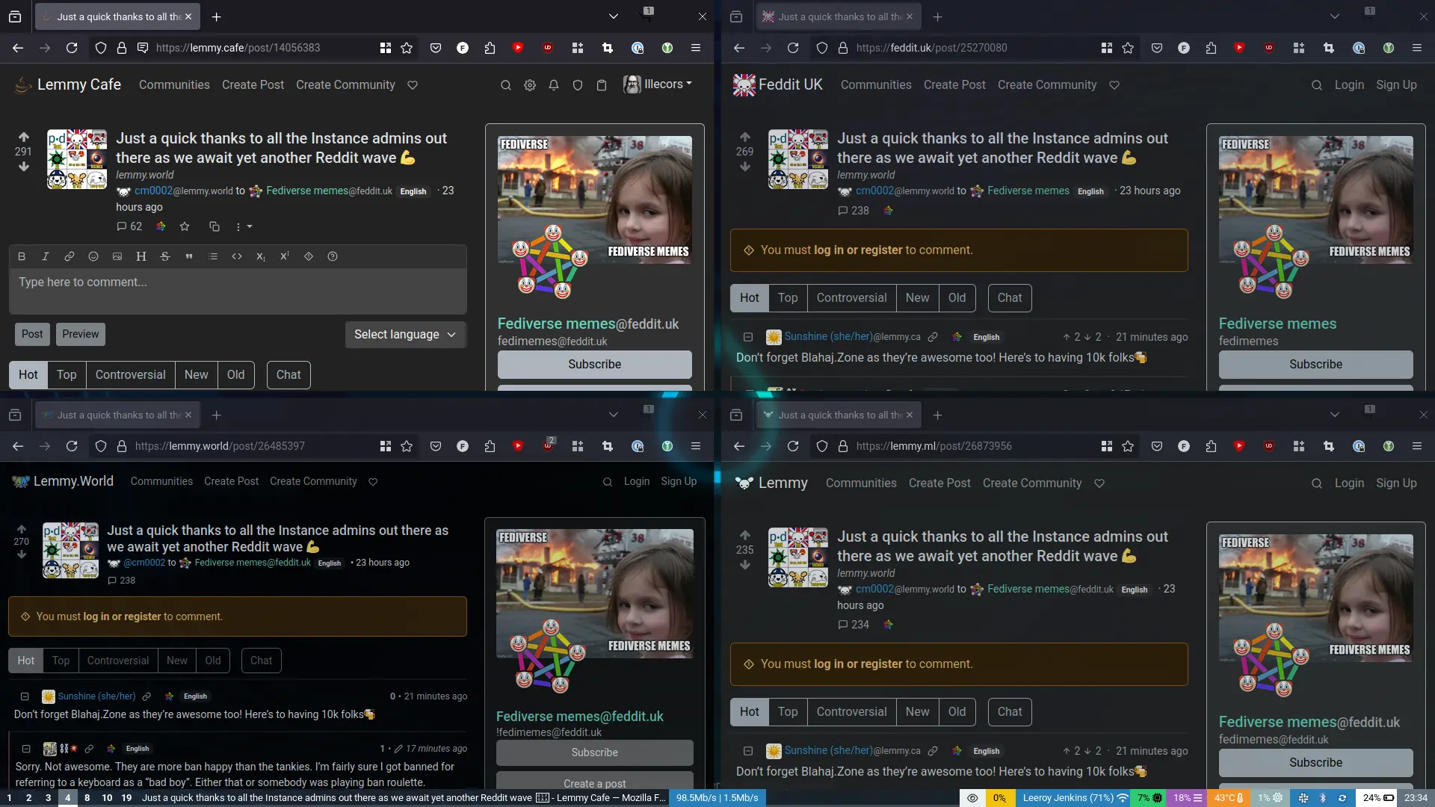This screenshot has height=807, width=1435.
Task: Save the Lemmy Cafe post with the star icon
Action: 185,226
